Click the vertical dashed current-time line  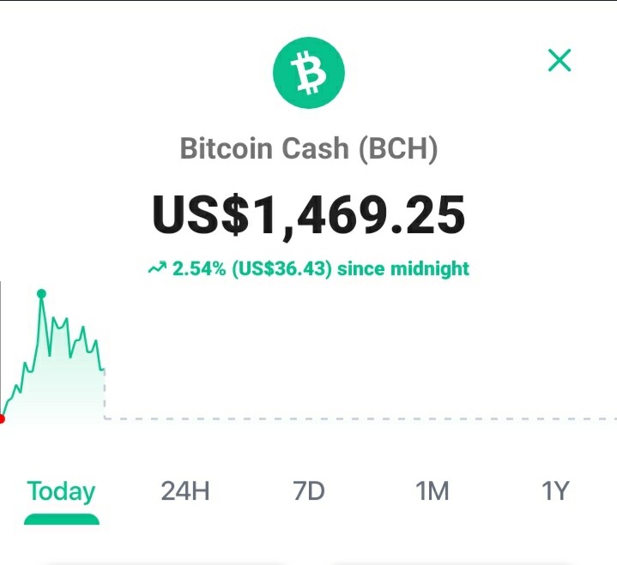pos(105,394)
